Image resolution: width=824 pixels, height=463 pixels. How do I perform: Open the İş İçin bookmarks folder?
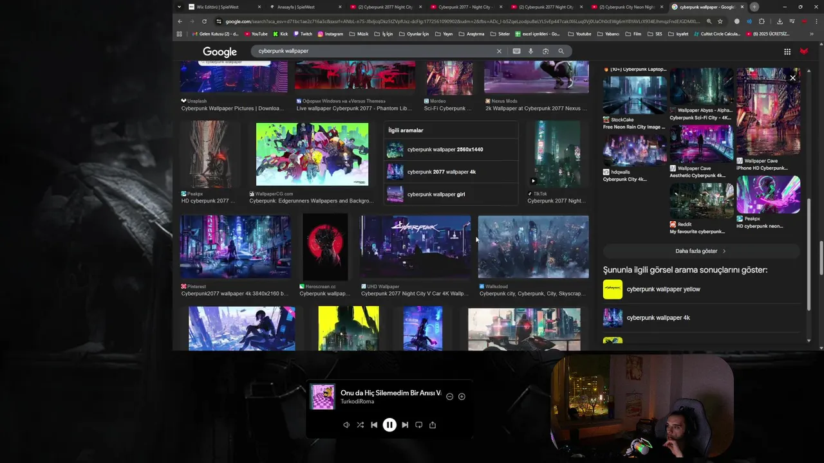click(383, 34)
